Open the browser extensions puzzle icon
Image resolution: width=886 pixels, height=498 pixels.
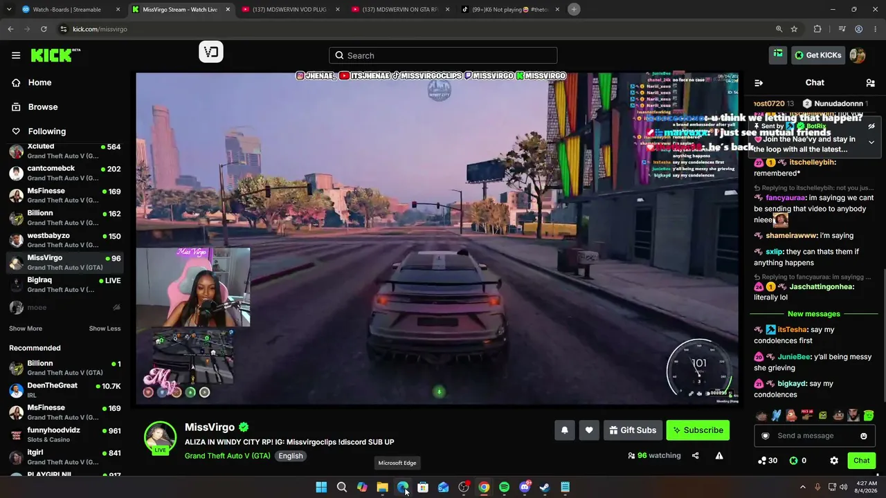[x=817, y=29]
